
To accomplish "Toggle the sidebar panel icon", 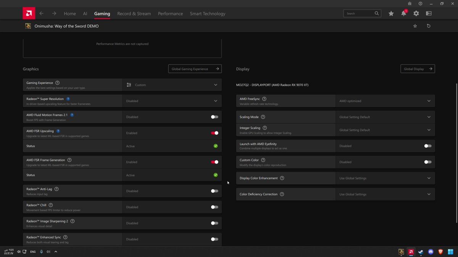I will pyautogui.click(x=429, y=13).
